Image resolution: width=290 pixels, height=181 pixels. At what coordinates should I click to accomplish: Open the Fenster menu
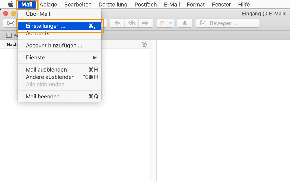221,5
